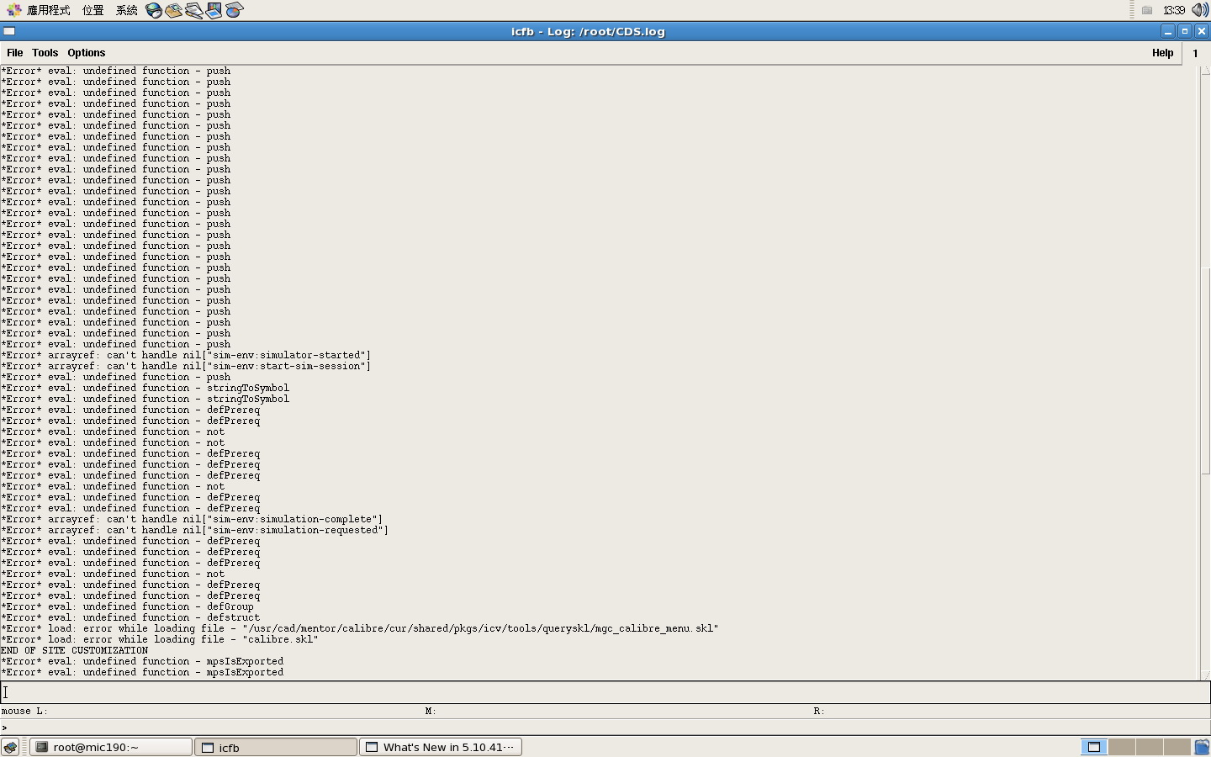Screen dimensions: 1211x757
Task: Switch to root@mic190:~ terminal in taskbar
Action: pos(111,747)
